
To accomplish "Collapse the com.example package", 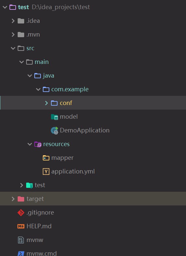I will pyautogui.click(x=38, y=89).
